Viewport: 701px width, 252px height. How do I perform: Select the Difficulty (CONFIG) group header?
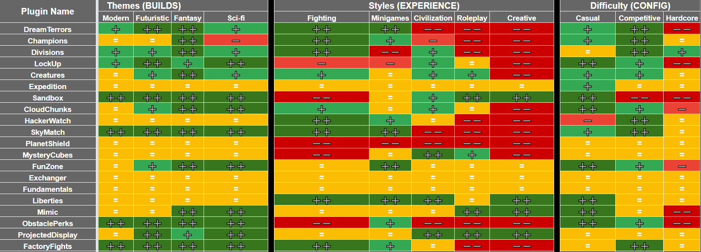pos(630,6)
